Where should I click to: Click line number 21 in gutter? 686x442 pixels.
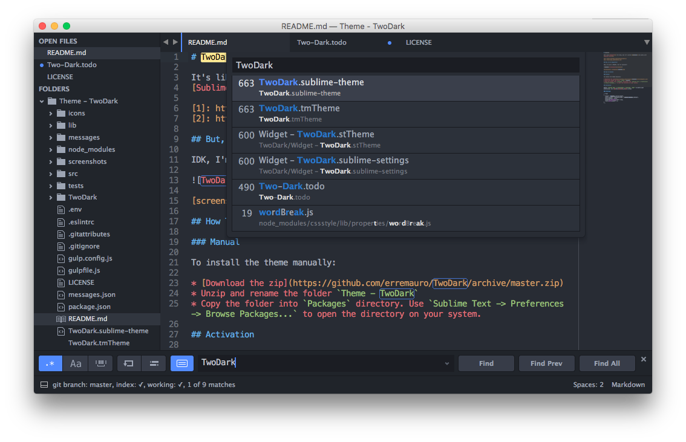tap(174, 263)
